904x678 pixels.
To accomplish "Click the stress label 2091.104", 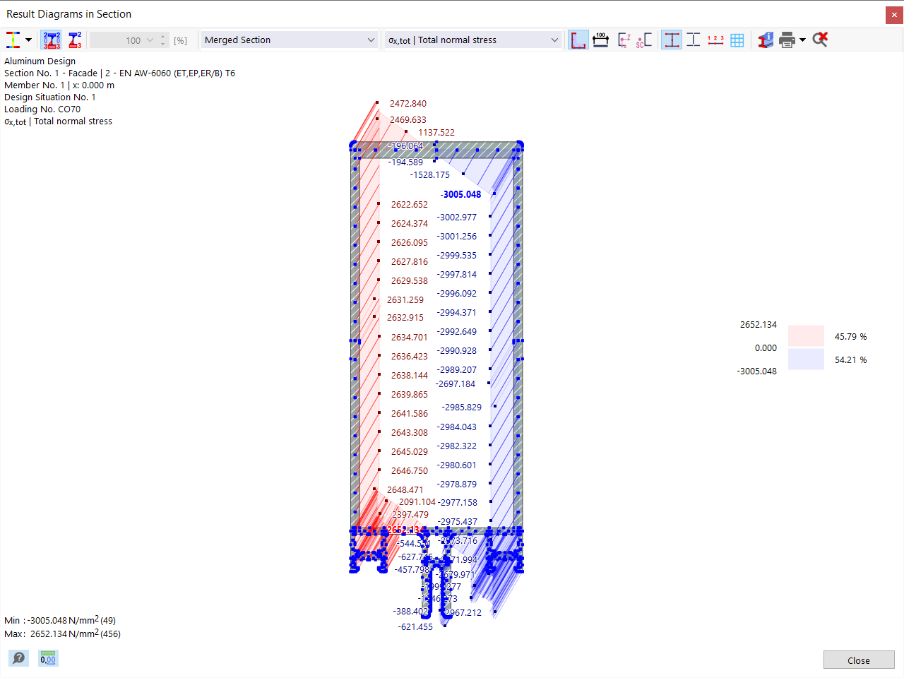I will click(x=417, y=502).
